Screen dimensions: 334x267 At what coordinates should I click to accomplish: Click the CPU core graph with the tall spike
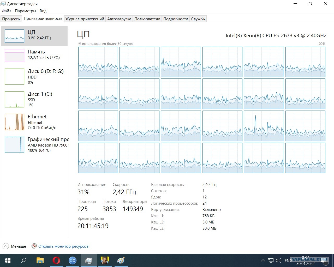click(x=264, y=126)
